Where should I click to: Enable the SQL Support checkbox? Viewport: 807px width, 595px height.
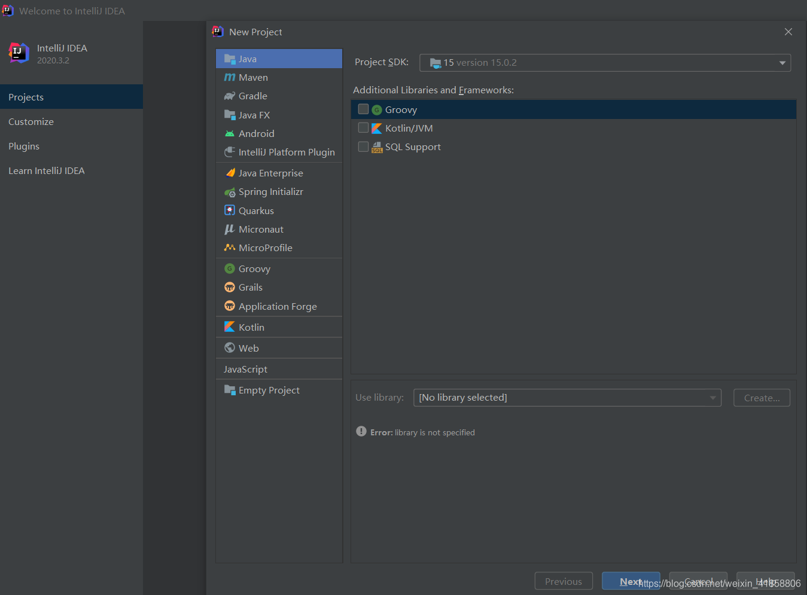(363, 147)
